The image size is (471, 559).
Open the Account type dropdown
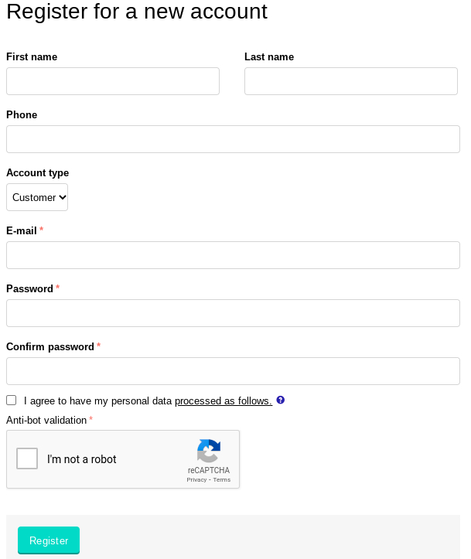click(37, 197)
